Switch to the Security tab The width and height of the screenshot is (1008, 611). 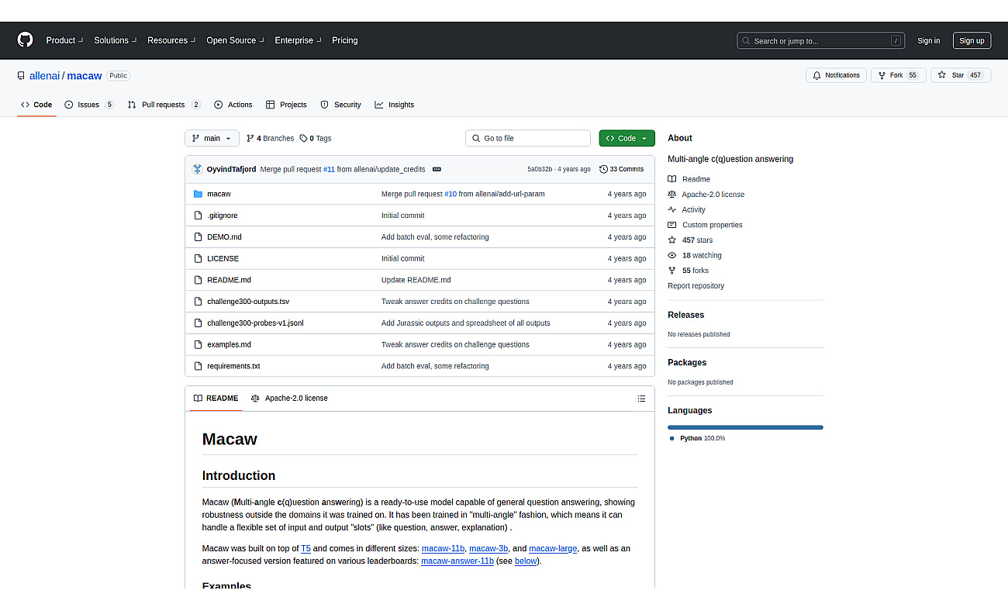[340, 105]
